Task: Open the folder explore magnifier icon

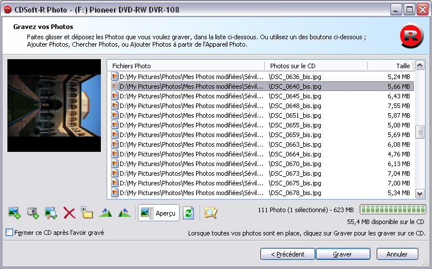Action: 211,213
